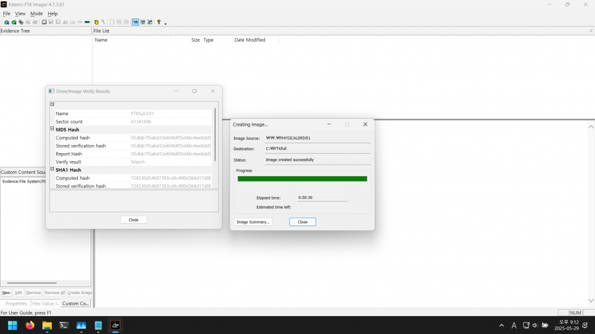This screenshot has width=595, height=334.
Task: Open the Mode menu
Action: [x=37, y=14]
